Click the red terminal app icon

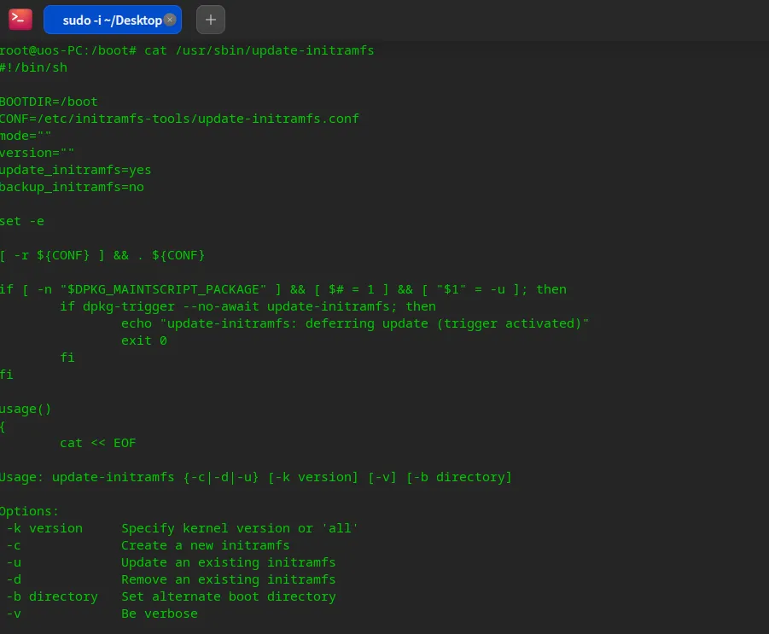pyautogui.click(x=20, y=20)
